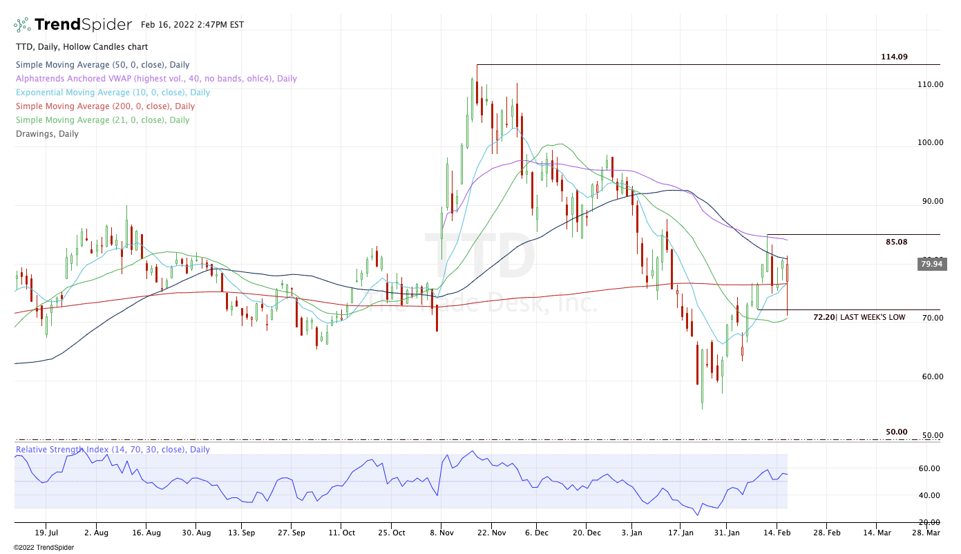Select the Drawings, Daily legend entry
Image resolution: width=961 pixels, height=554 pixels.
click(47, 134)
